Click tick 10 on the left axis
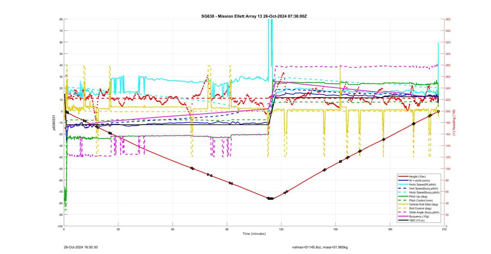 61,100
